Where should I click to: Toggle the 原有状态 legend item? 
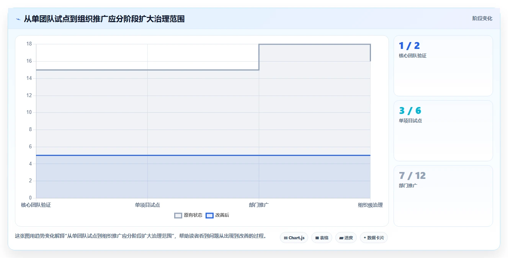pyautogui.click(x=188, y=215)
